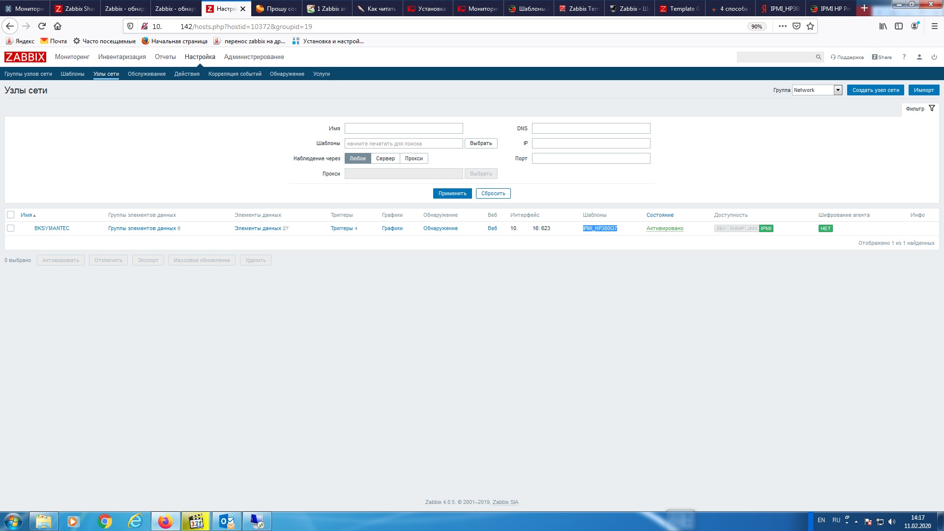944x531 pixels.
Task: Select the 'Сервер' monitoring option
Action: click(385, 158)
